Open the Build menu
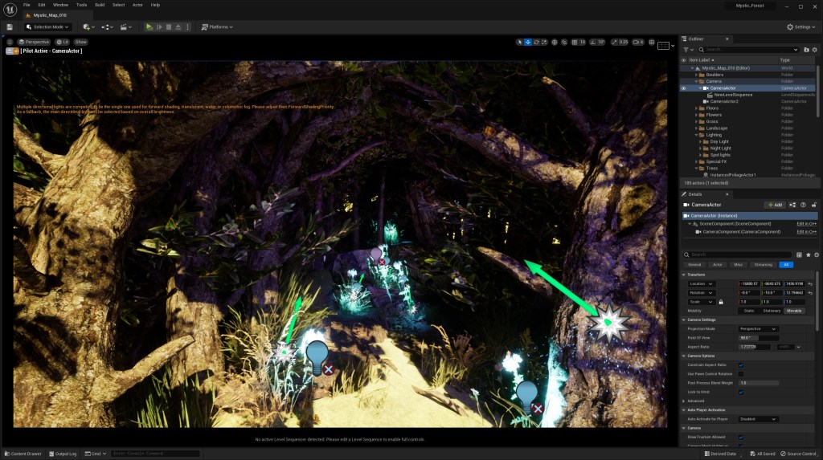Image resolution: width=823 pixels, height=460 pixels. (x=100, y=5)
